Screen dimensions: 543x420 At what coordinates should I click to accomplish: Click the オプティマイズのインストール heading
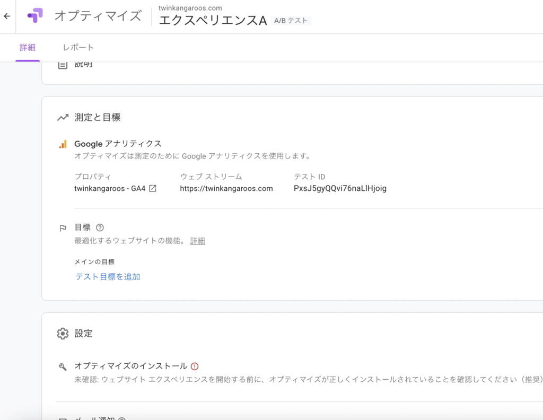pos(131,366)
